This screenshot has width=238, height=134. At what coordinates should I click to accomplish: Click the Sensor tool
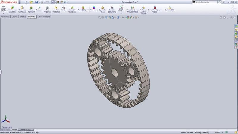coord(64,9)
